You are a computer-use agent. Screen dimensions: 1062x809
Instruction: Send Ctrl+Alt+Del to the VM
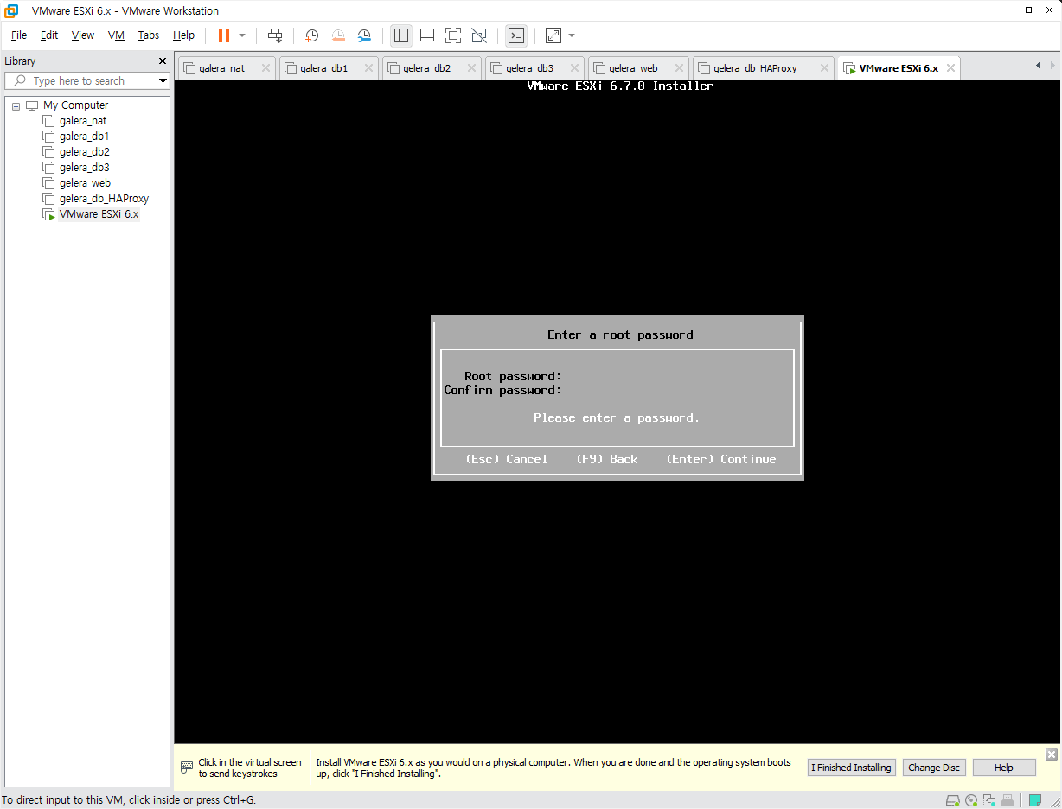pos(275,35)
